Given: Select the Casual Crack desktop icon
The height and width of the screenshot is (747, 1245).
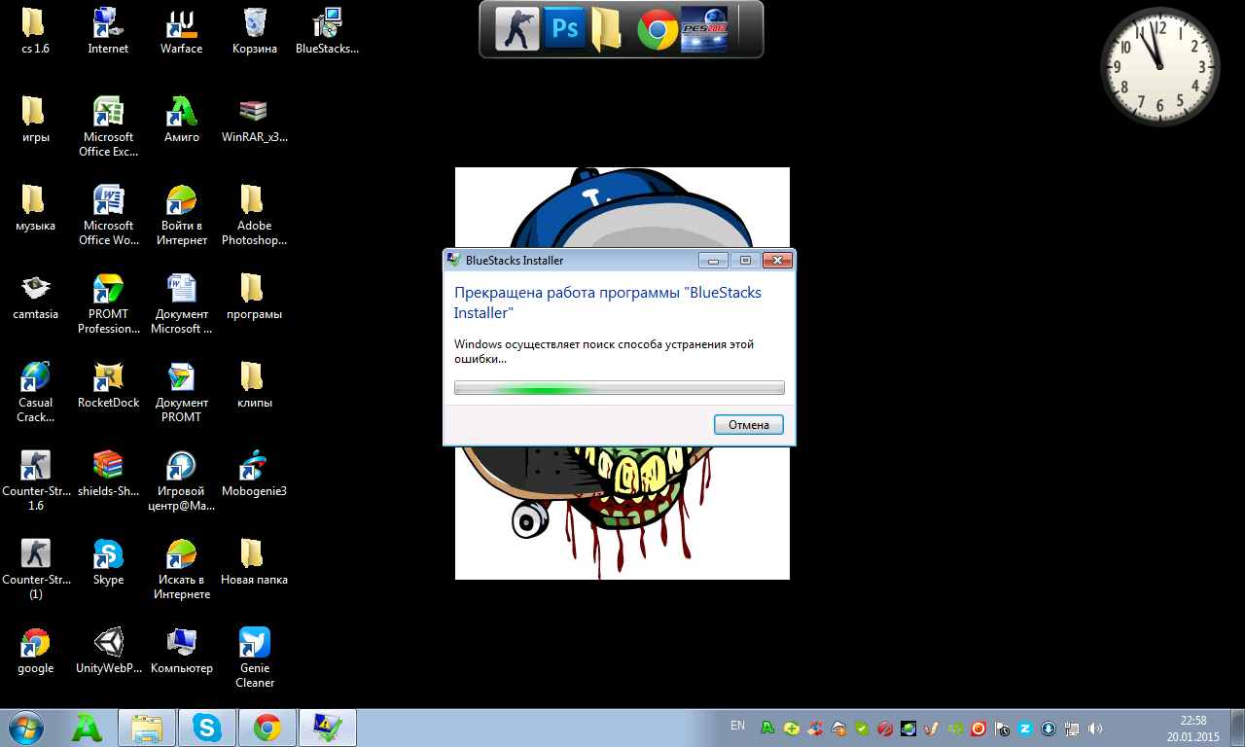Looking at the screenshot, I should click(35, 392).
